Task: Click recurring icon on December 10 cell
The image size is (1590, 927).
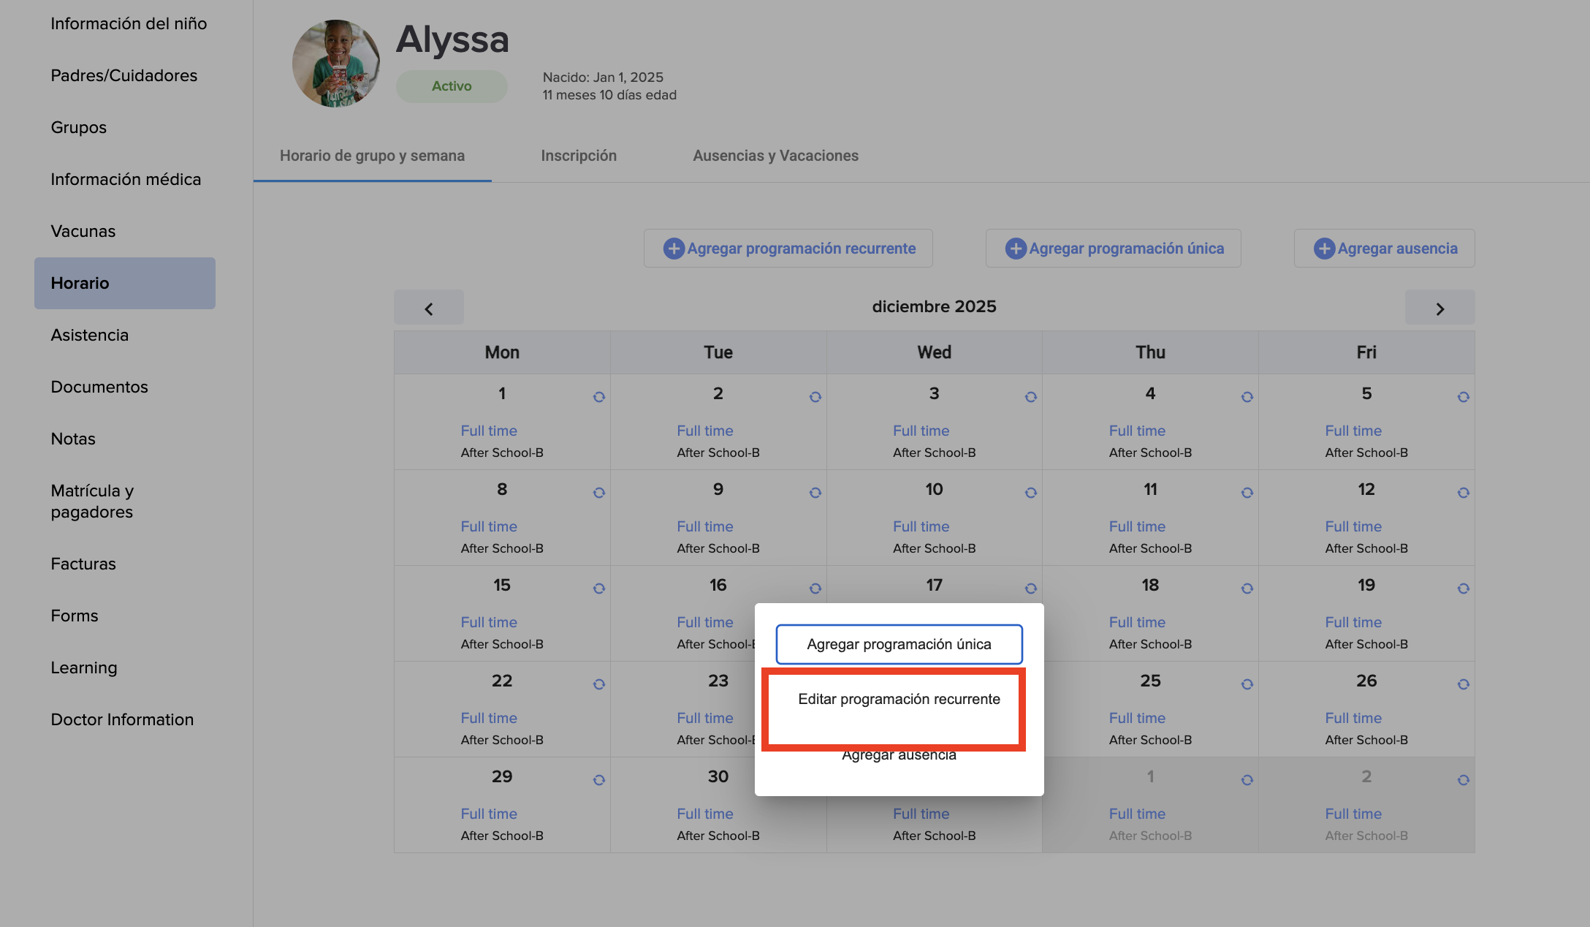Action: [x=1030, y=493]
